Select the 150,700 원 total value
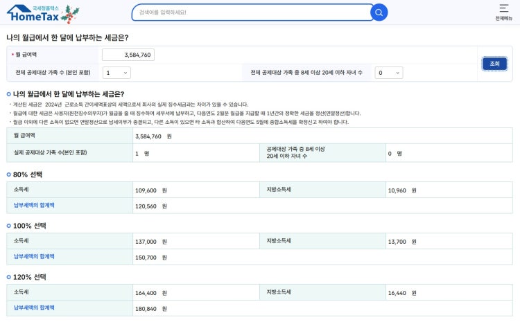The image size is (520, 322). pos(151,258)
